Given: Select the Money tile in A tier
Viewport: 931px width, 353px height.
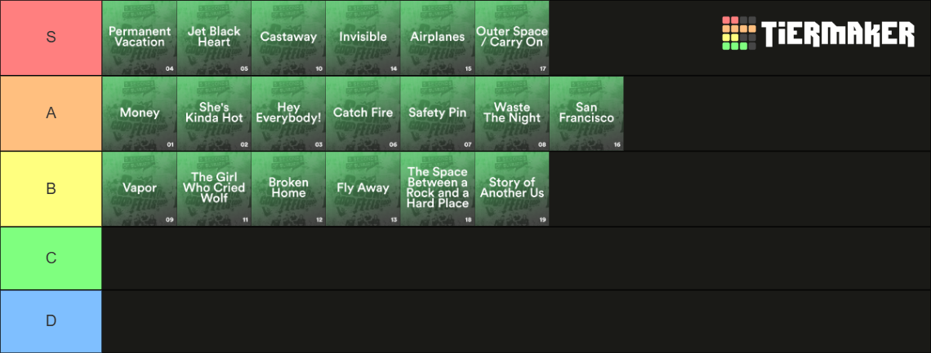Looking at the screenshot, I should (140, 113).
